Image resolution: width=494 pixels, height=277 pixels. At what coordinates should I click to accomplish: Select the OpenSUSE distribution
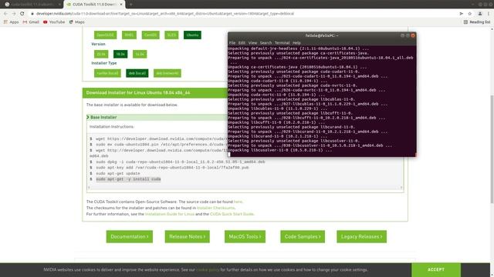[x=105, y=35]
